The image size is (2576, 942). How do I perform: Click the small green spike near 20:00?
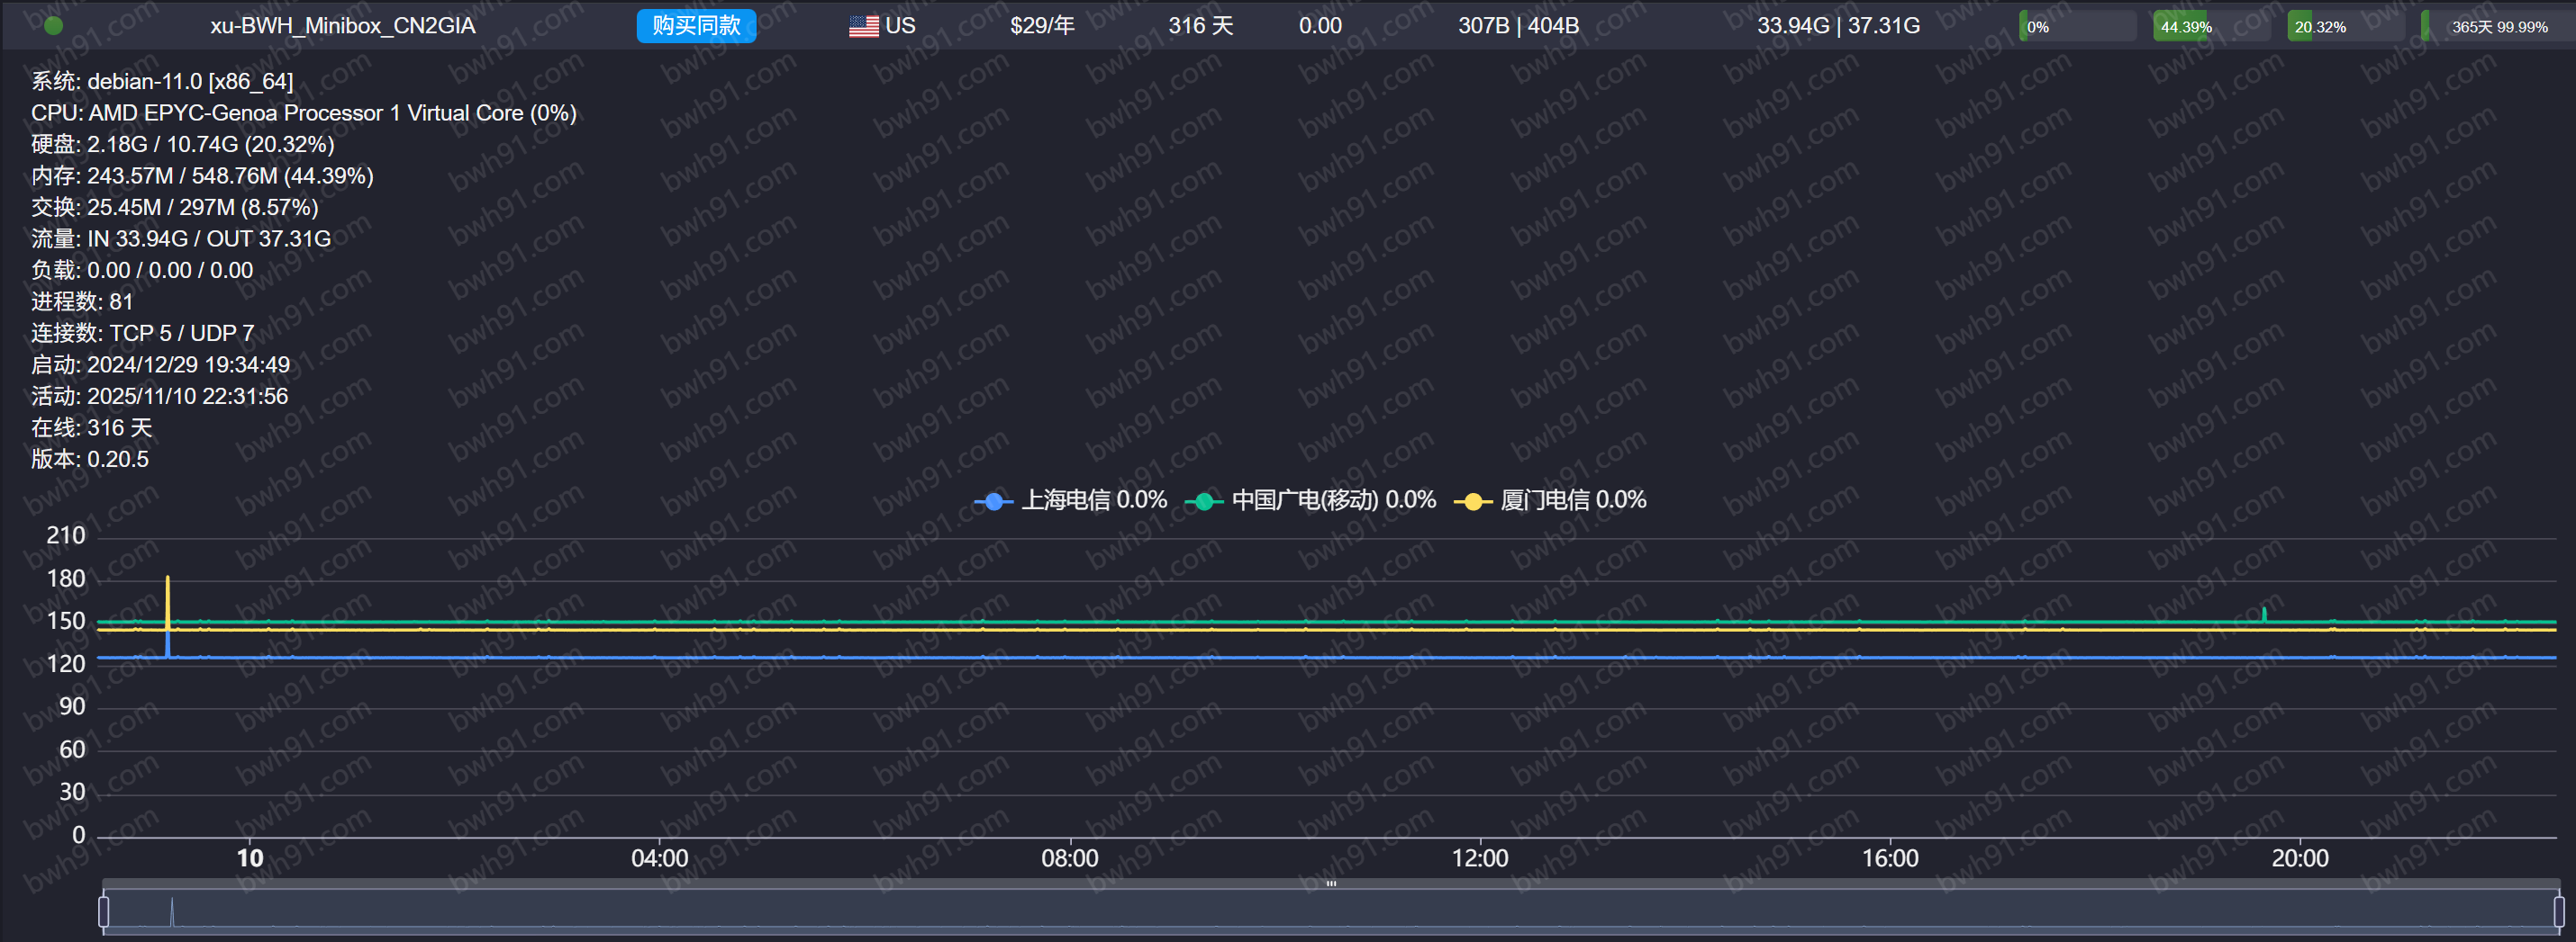tap(2264, 614)
